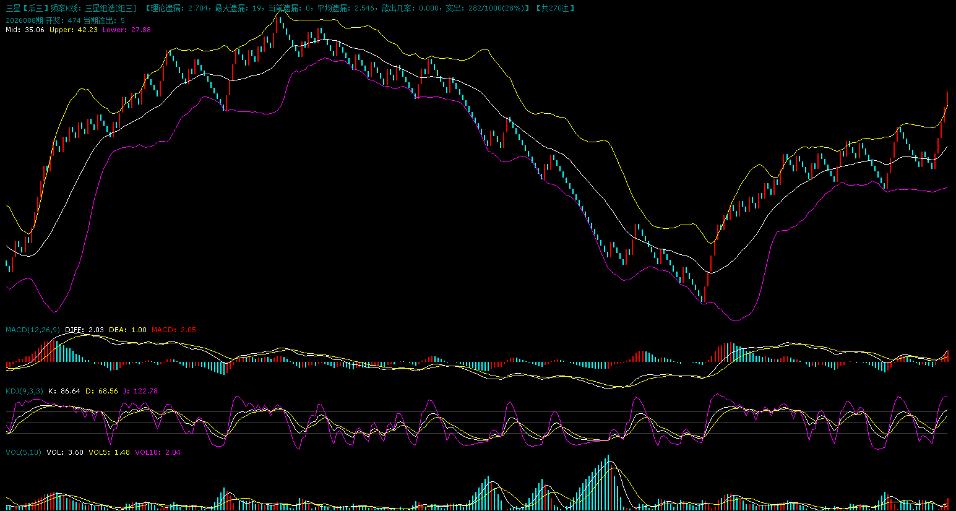Click the tallest cyan volume bar
Viewport: 956px width, 511px height.
point(608,483)
